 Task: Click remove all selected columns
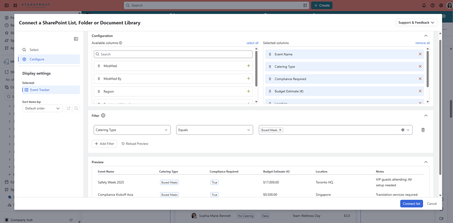[422, 43]
